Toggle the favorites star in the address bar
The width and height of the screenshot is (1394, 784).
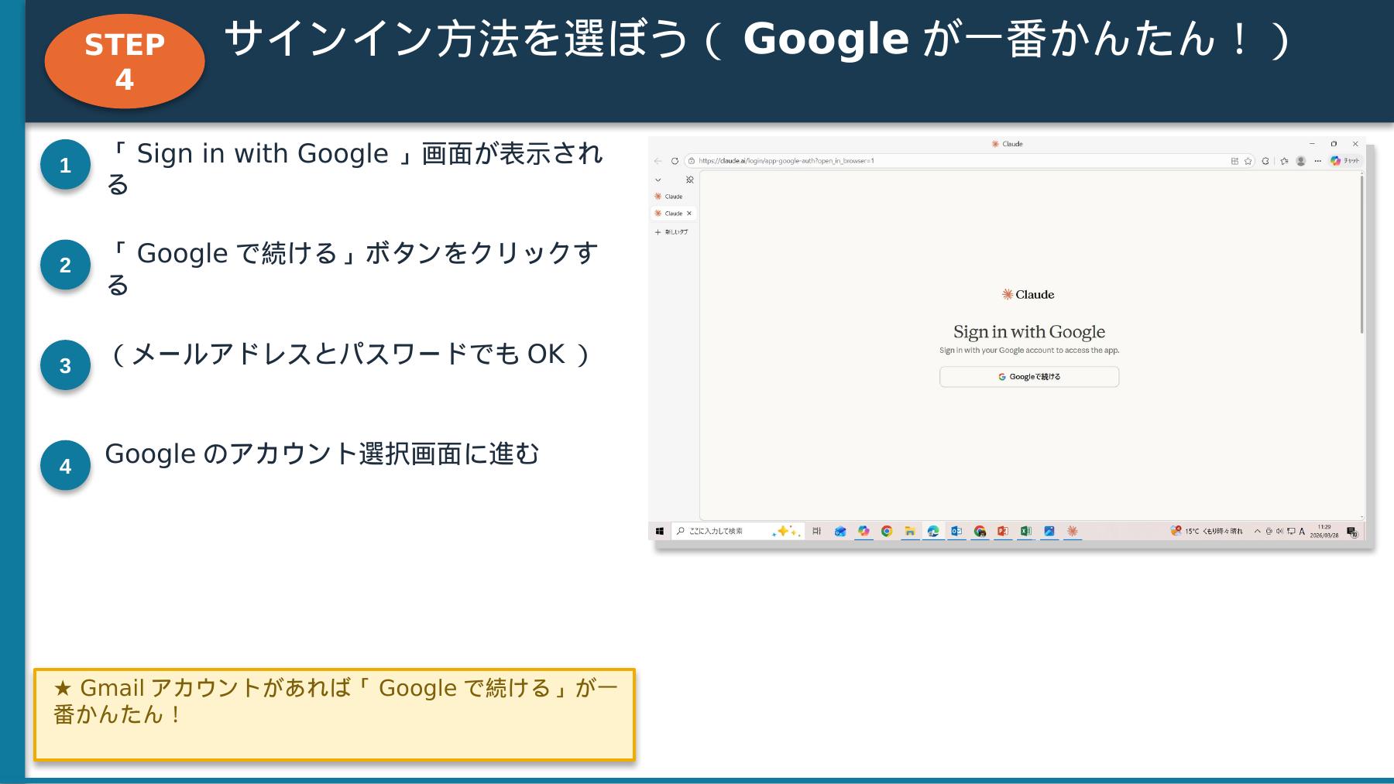coord(1248,160)
